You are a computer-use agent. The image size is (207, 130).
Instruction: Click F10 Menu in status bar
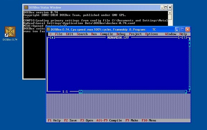[149, 120]
